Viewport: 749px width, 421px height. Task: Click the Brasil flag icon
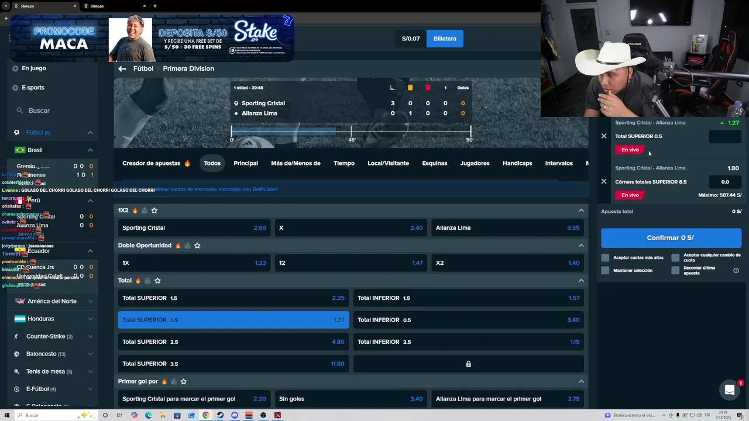click(x=20, y=150)
